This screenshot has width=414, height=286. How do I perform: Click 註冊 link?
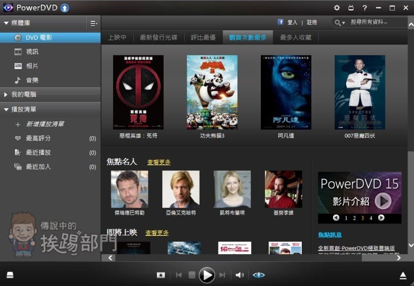312,23
